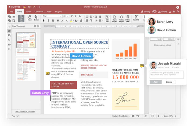The image size is (187, 126).
Task: Click the Increase indent icon
Action: (x=100, y=17)
